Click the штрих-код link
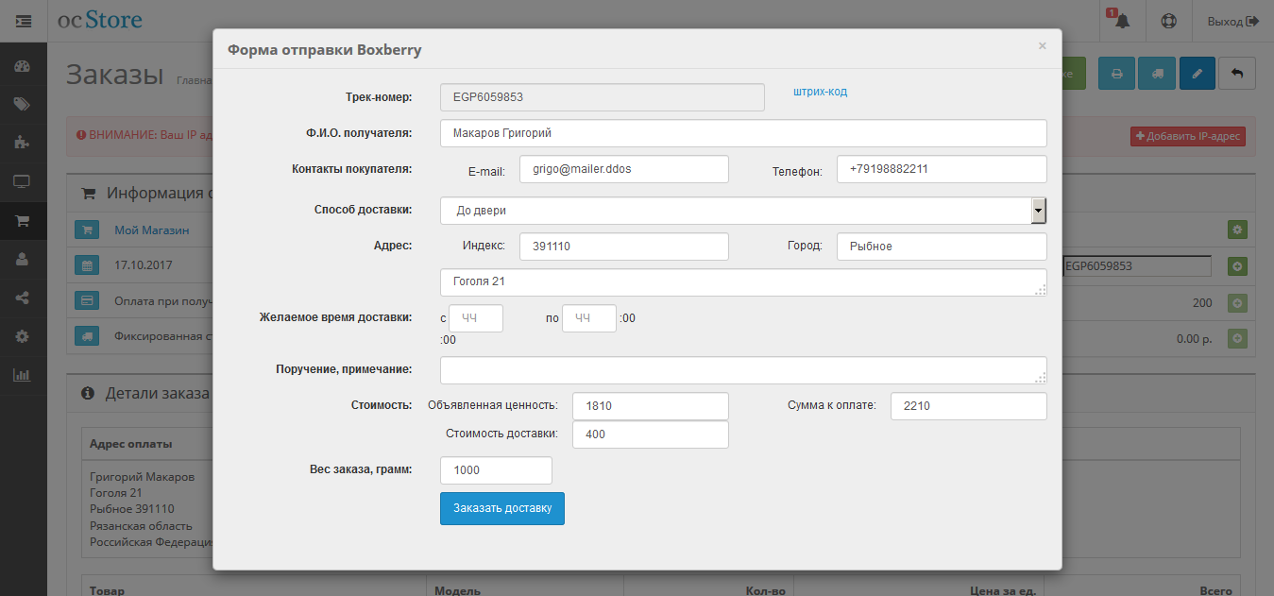 [820, 92]
